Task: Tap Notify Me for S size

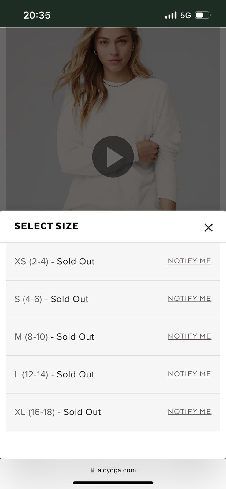Action: coord(189,299)
